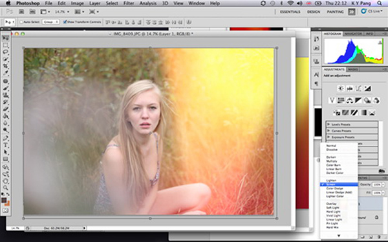Select the Zoom tool

pos(5,188)
